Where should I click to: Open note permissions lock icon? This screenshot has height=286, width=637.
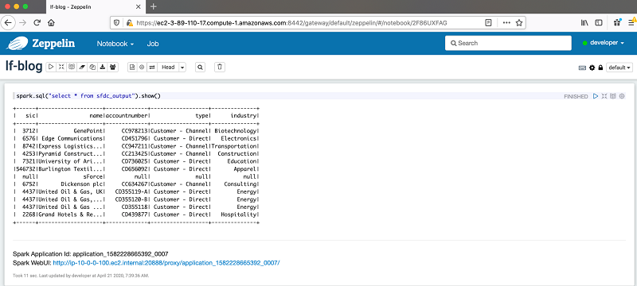(x=600, y=68)
